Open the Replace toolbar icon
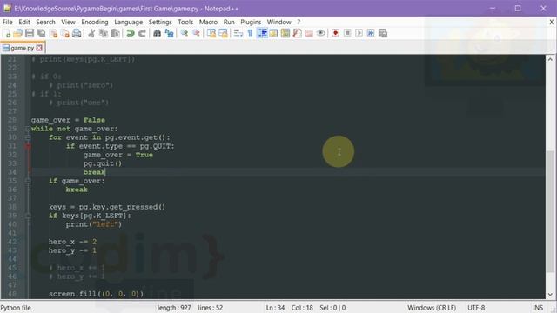557x313 pixels. tap(170, 33)
